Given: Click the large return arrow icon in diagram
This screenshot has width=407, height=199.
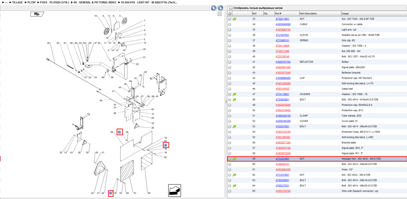Looking at the screenshot, I should [x=175, y=190].
